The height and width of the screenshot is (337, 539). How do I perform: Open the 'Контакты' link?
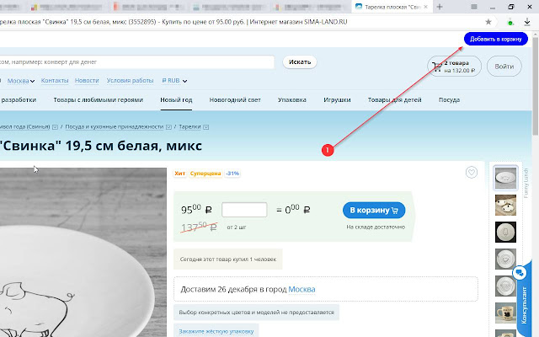(x=55, y=81)
